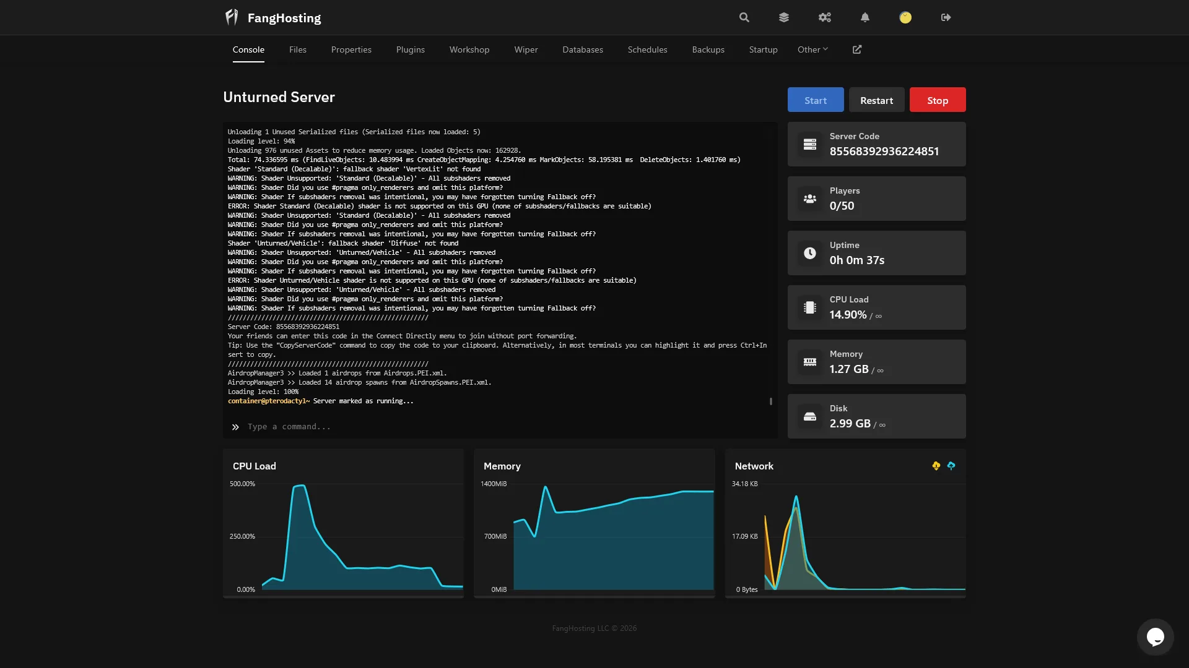The width and height of the screenshot is (1189, 668).
Task: Open the Databases tab
Action: point(583,49)
